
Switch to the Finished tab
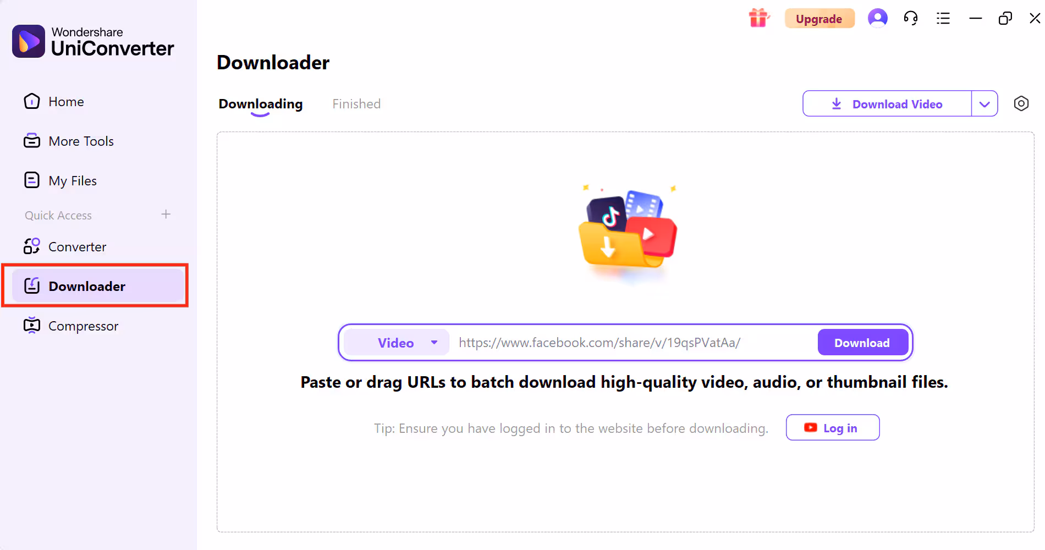click(356, 104)
